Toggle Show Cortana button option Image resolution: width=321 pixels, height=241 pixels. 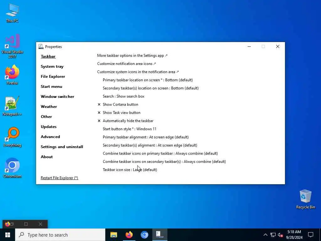(x=118, y=104)
